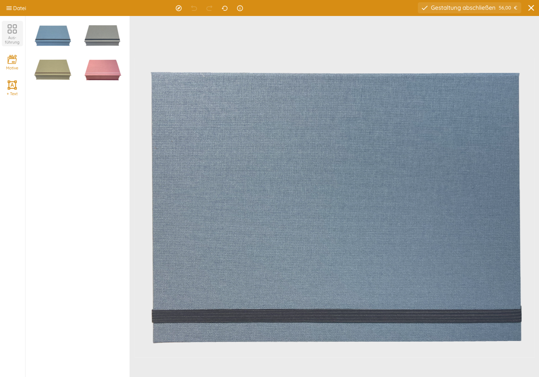Screen dimensions: 539x377
Task: Select the grey box variant thumbnail
Action: (102, 35)
